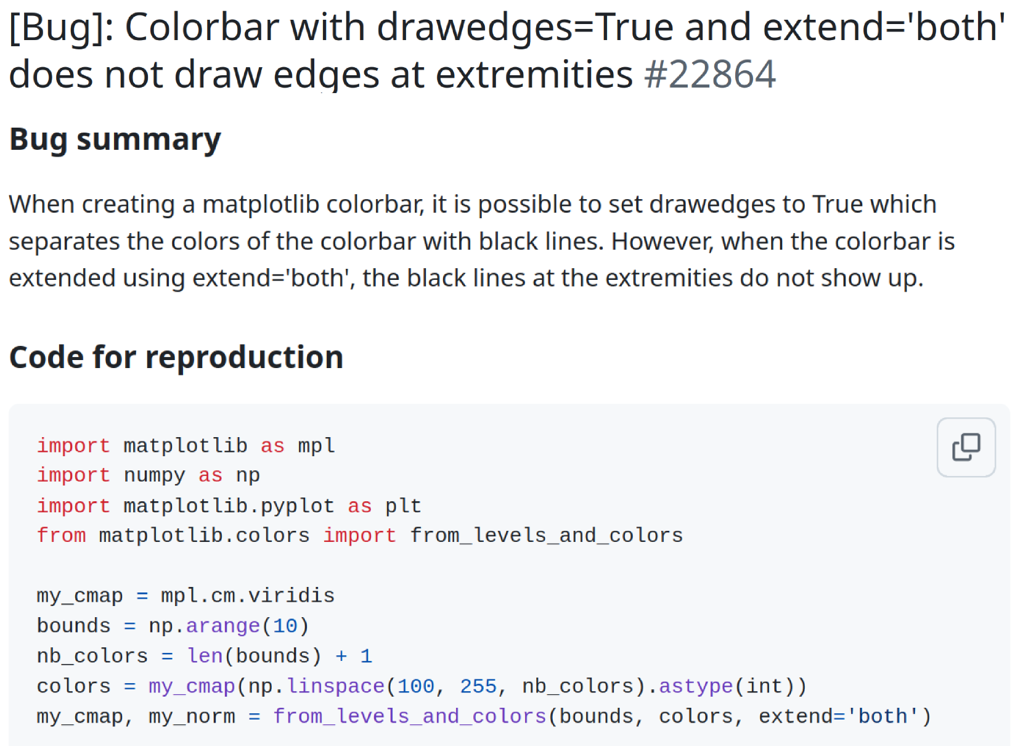1023x746 pixels.
Task: Click the 'import matplotlib as mpl' line
Action: [x=185, y=446]
